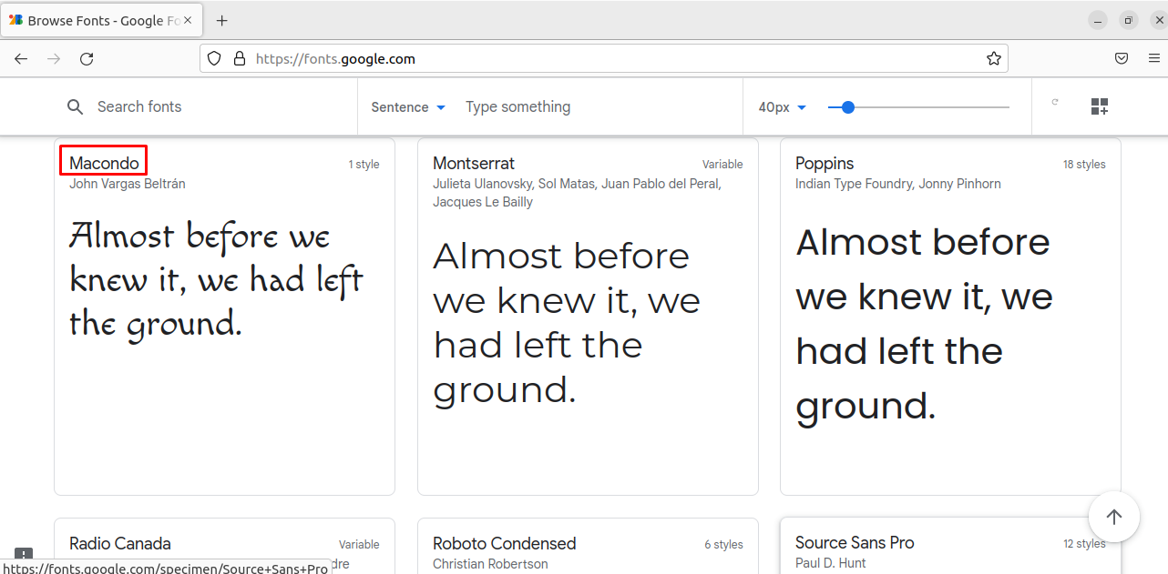This screenshot has width=1168, height=574.
Task: Bookmark the page using the star icon
Action: pyautogui.click(x=993, y=57)
